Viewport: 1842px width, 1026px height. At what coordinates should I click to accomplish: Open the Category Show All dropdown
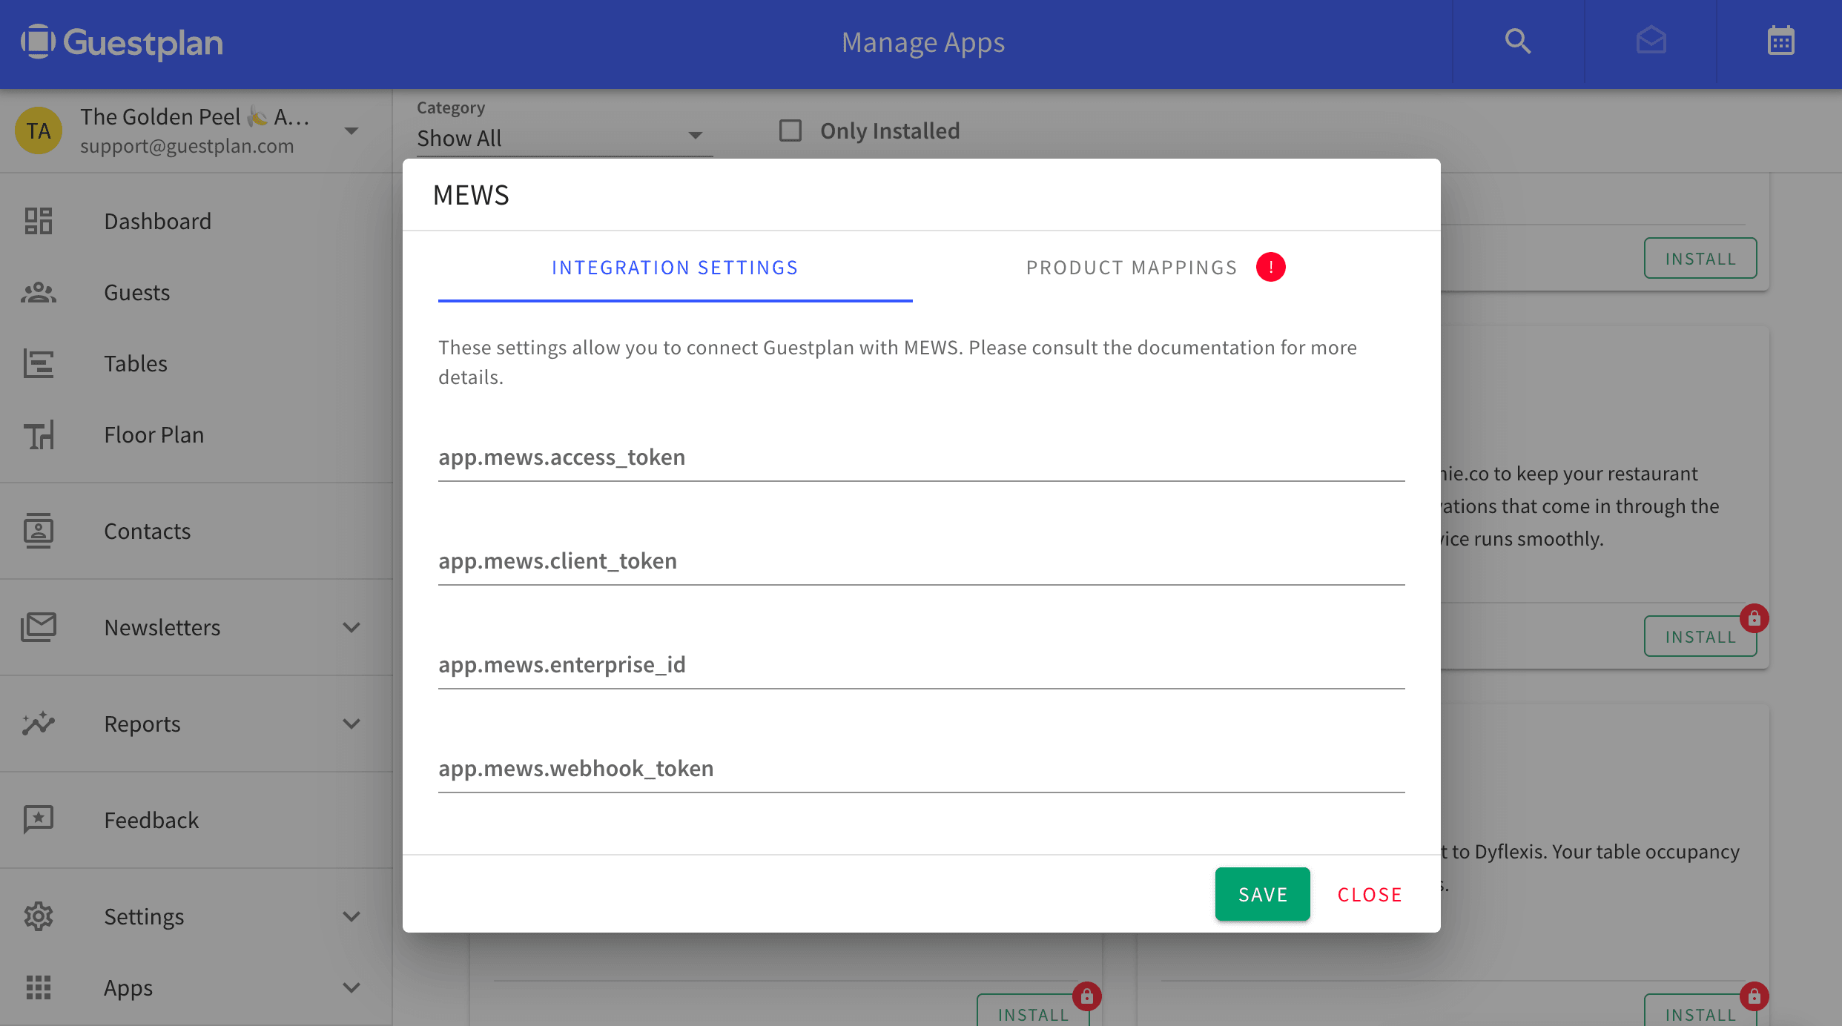(564, 138)
